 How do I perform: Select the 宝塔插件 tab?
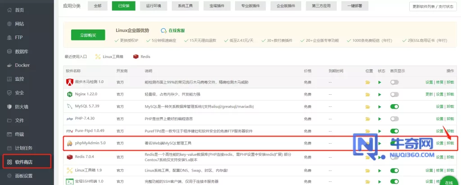click(216, 5)
